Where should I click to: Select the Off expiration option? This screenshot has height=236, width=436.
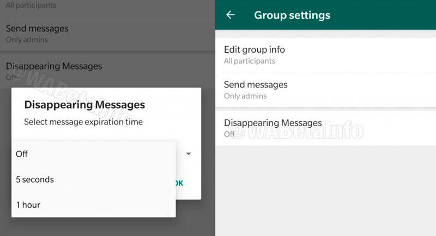coord(93,154)
